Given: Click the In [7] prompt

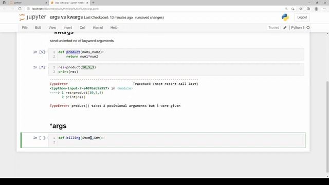Looking at the screenshot, I should [40, 67].
